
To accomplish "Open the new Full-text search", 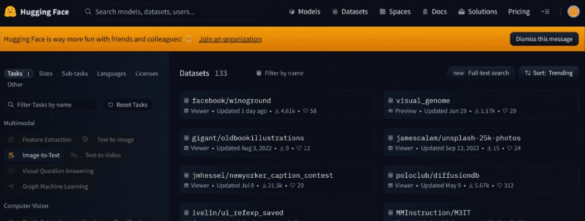I will click(481, 73).
